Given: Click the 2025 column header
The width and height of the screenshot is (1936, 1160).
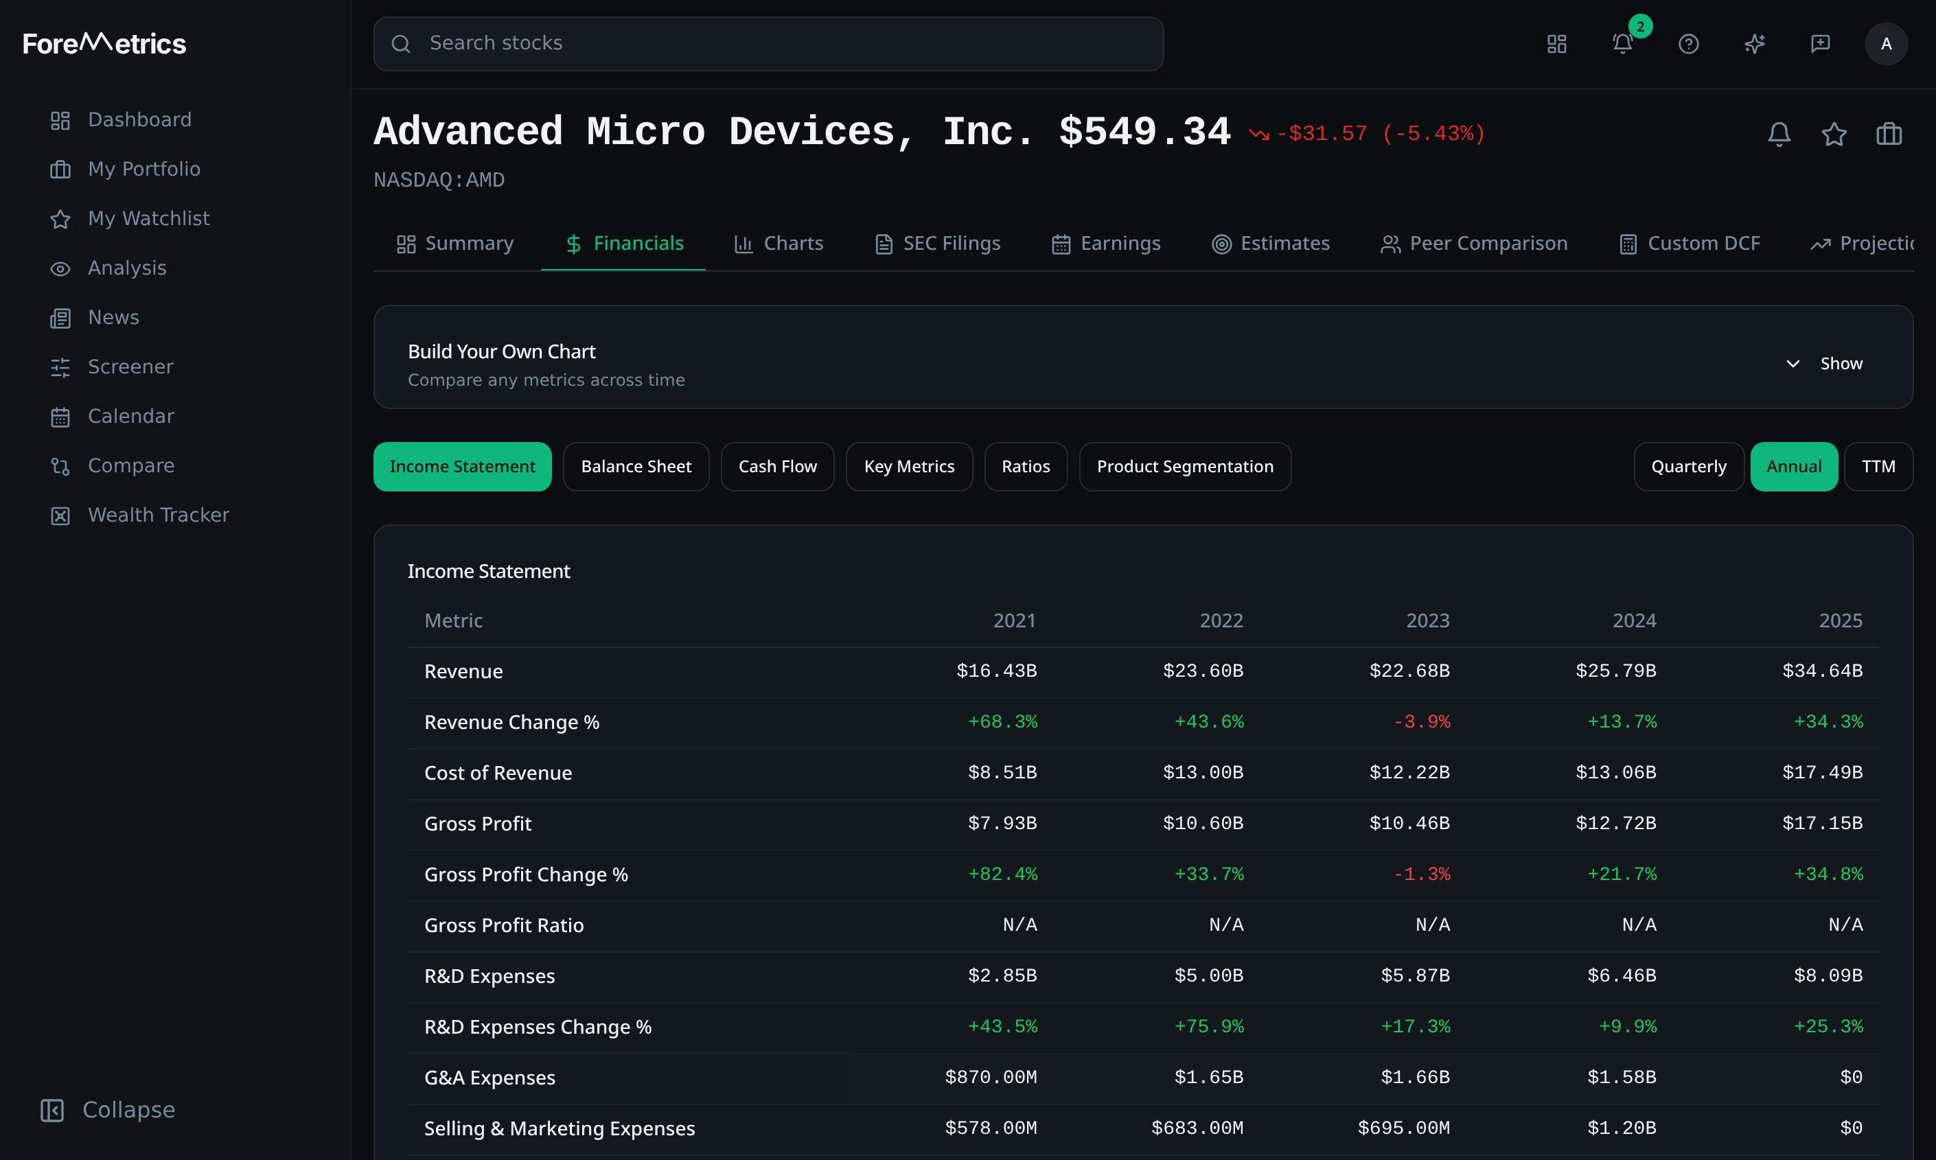Looking at the screenshot, I should (1840, 620).
